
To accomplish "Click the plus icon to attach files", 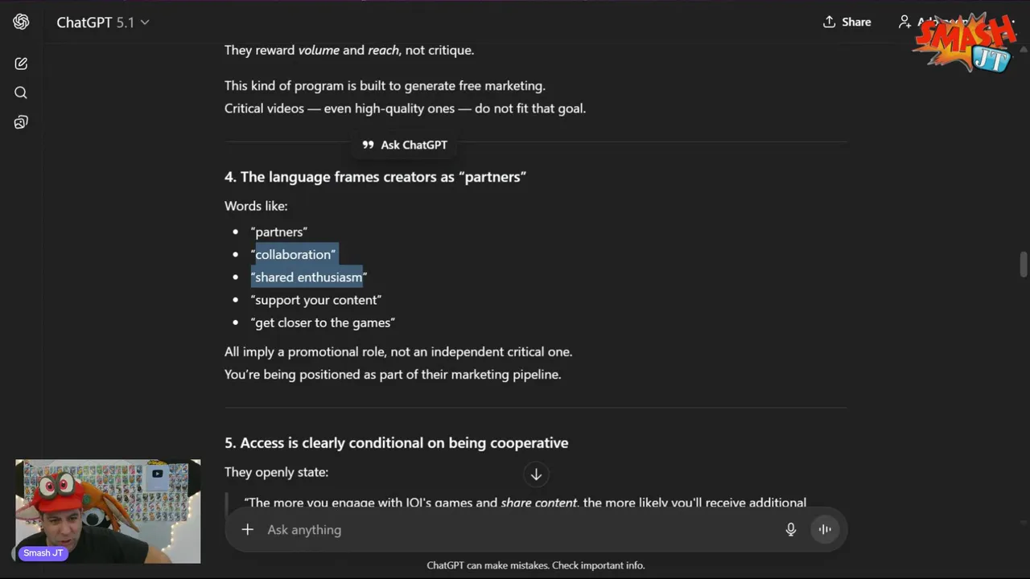I will (248, 529).
